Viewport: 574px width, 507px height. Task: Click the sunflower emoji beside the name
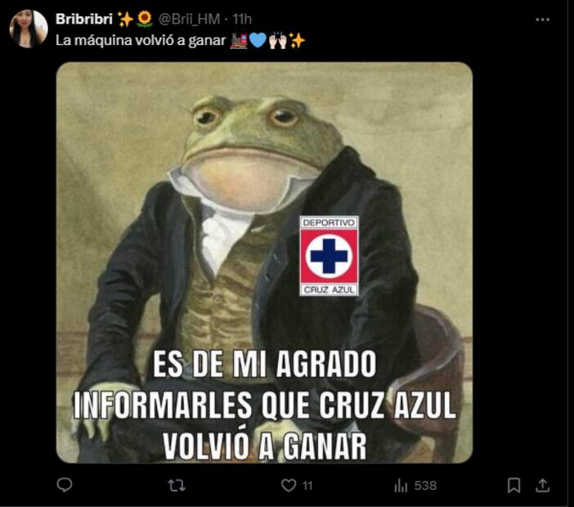(x=145, y=19)
